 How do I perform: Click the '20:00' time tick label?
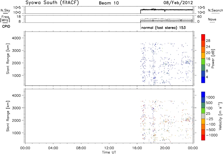(165, 148)
